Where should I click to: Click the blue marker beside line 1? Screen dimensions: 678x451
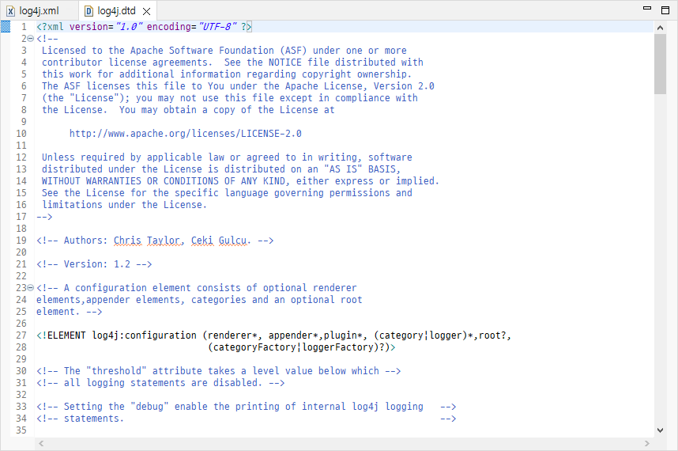6,27
